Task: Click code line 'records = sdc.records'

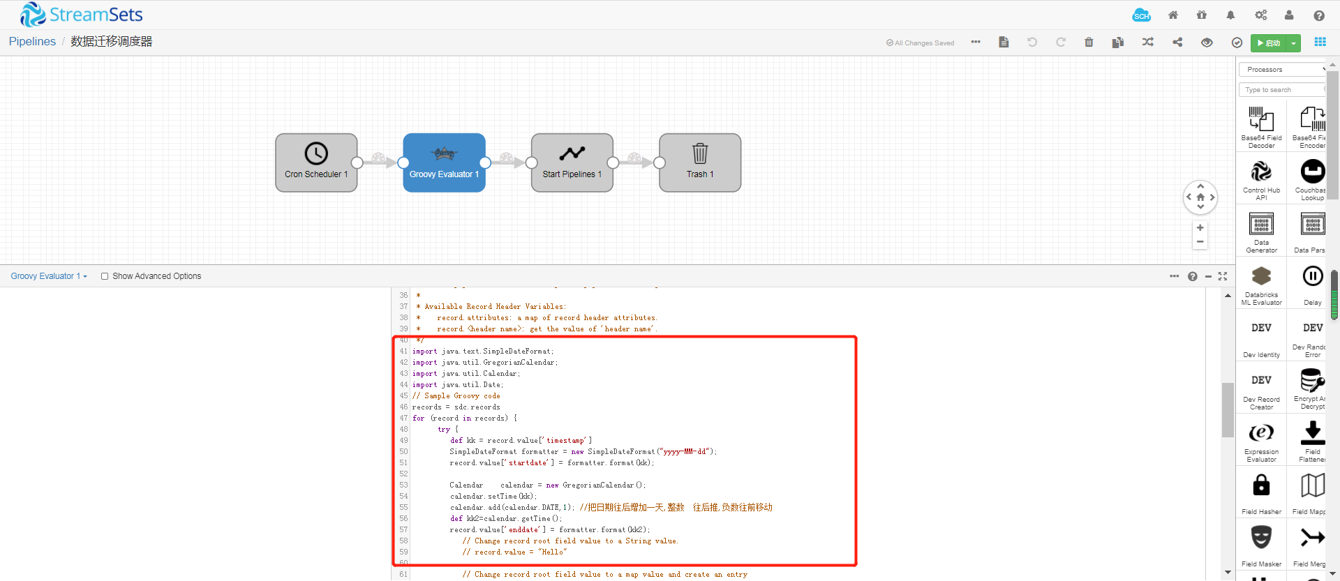Action: tap(456, 407)
